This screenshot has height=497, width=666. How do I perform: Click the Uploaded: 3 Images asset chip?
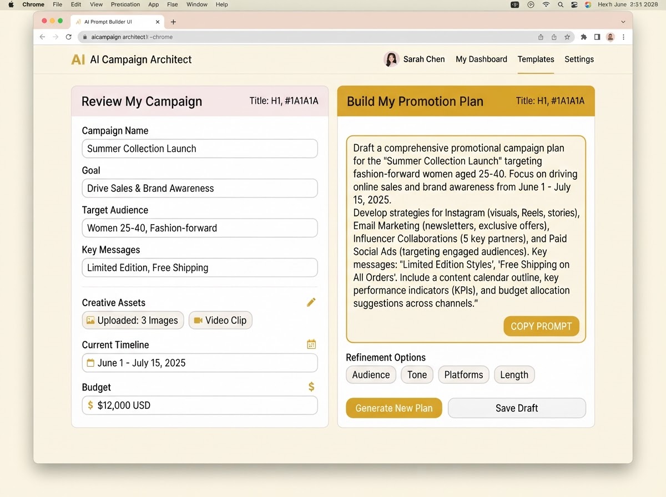pyautogui.click(x=133, y=320)
